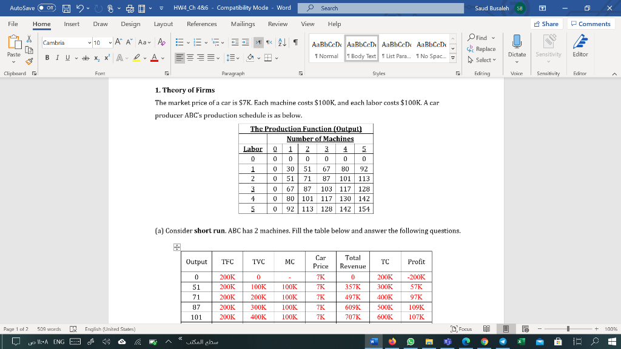
Task: Click the Shrink Font icon
Action: pos(129,42)
